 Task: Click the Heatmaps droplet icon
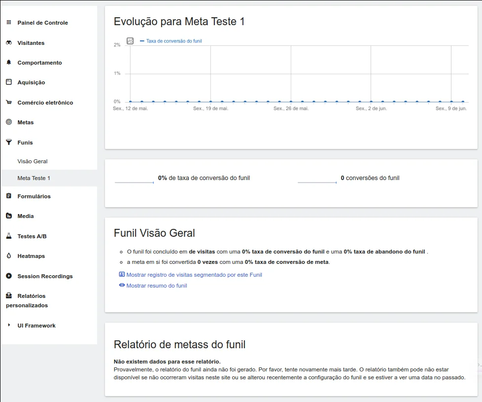pos(9,256)
